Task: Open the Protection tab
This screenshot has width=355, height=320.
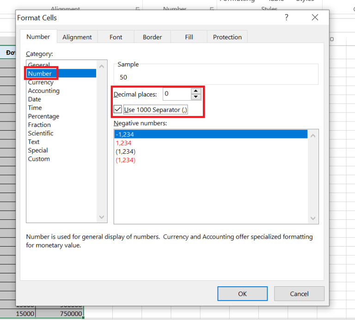Action: (x=227, y=37)
